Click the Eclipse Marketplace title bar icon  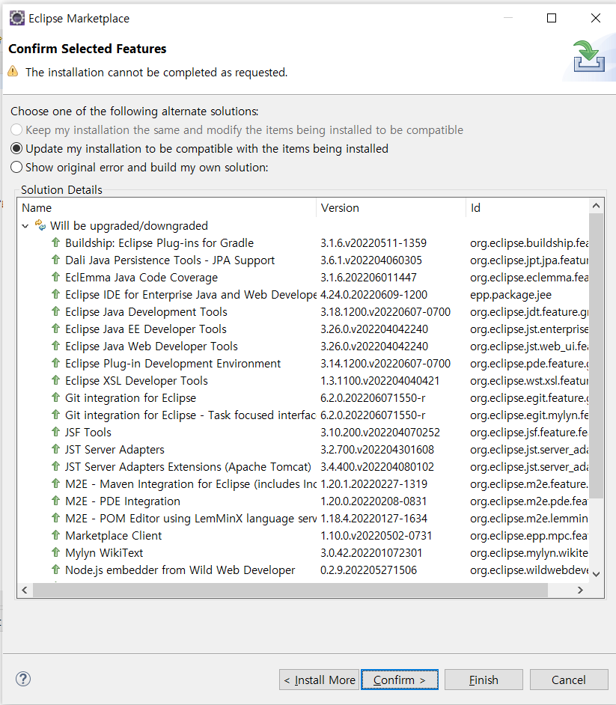[17, 18]
